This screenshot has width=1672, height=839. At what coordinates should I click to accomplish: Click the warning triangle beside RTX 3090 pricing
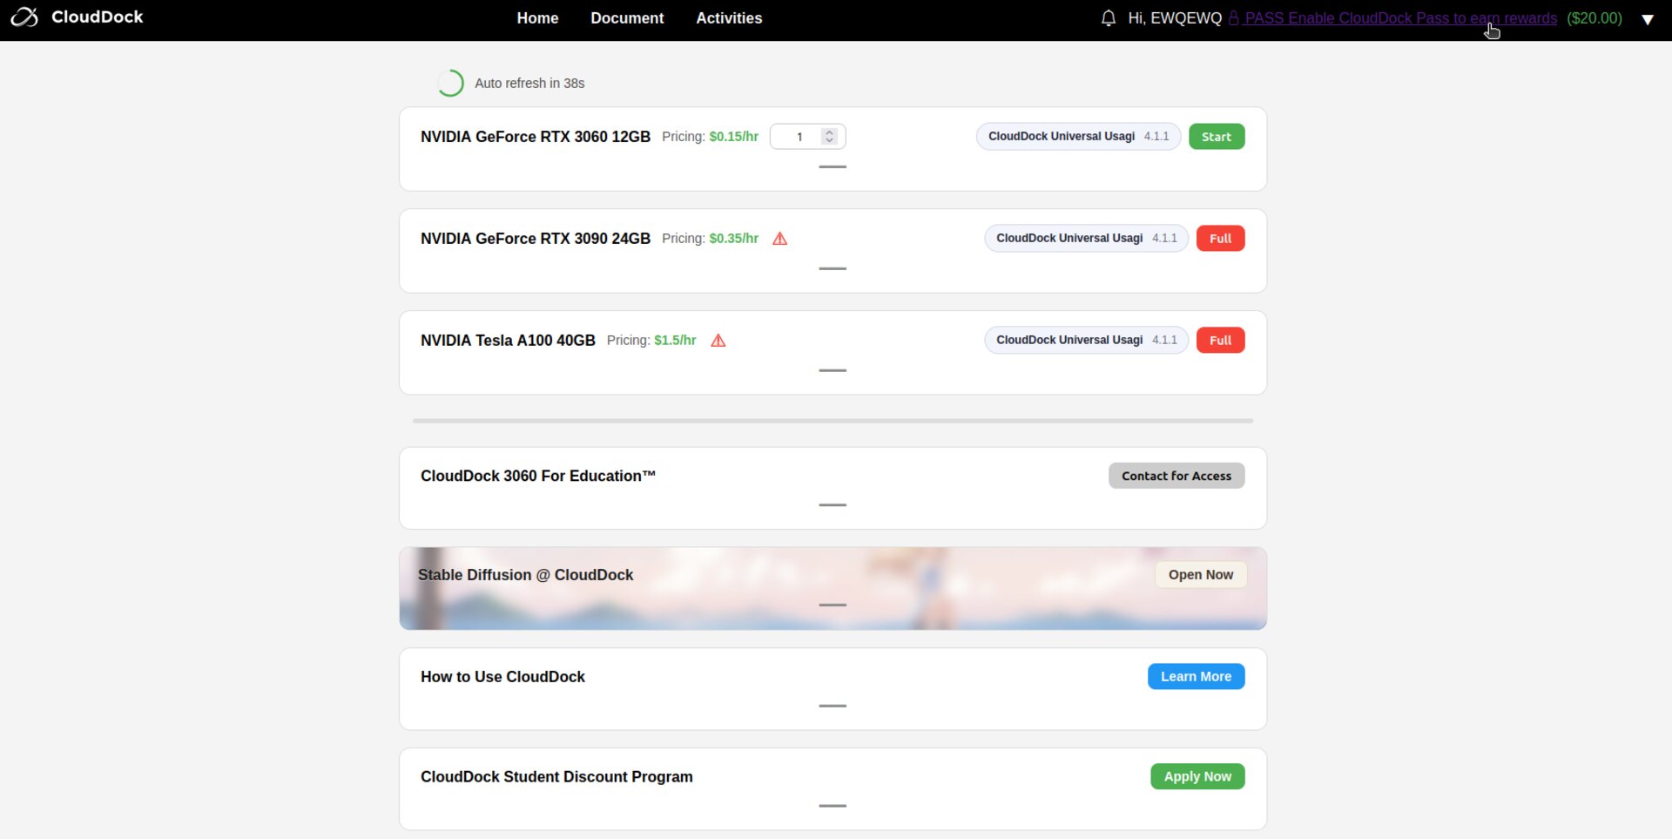[780, 239]
